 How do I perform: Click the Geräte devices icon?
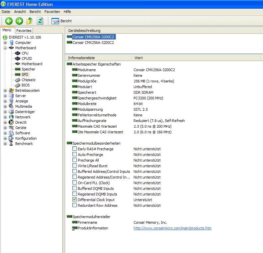(11, 128)
